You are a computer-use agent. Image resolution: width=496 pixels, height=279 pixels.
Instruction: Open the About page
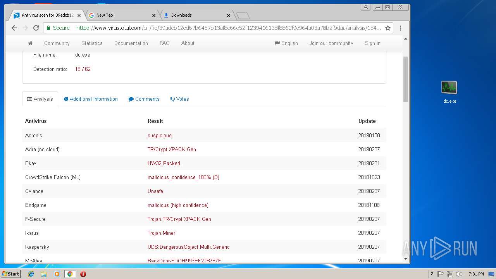point(188,43)
